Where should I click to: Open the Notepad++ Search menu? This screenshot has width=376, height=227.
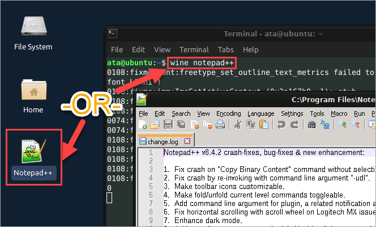click(x=181, y=113)
